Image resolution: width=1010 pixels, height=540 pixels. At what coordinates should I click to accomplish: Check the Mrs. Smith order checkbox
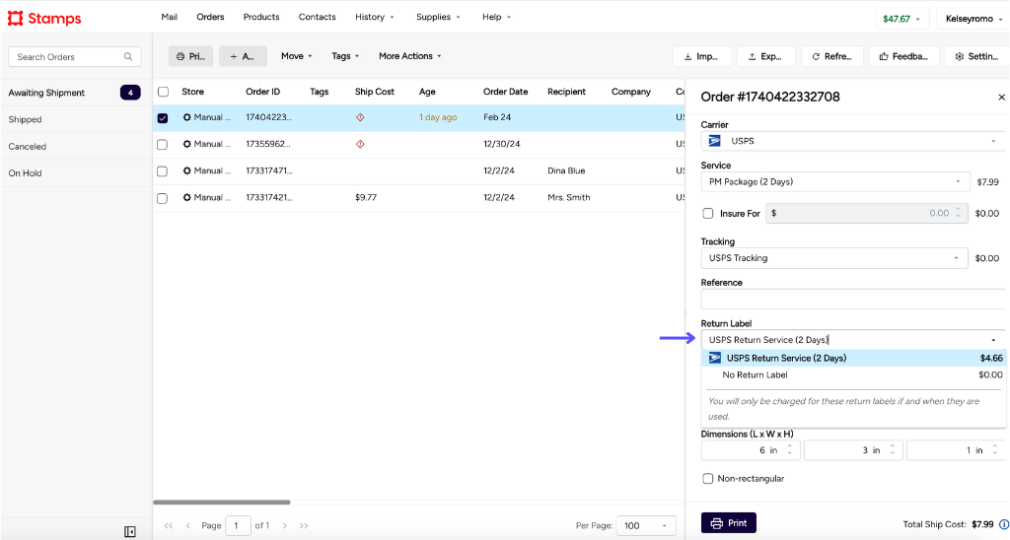(163, 198)
